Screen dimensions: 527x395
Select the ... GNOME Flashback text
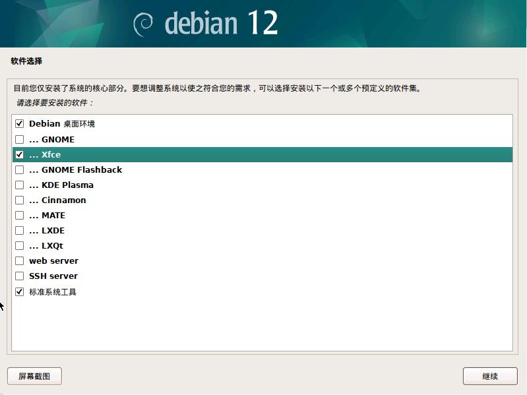point(75,169)
